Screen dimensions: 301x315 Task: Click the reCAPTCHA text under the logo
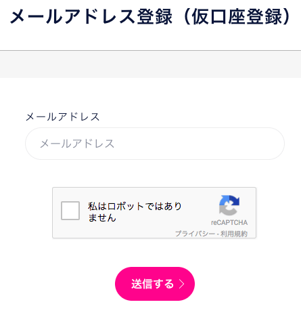point(229,222)
